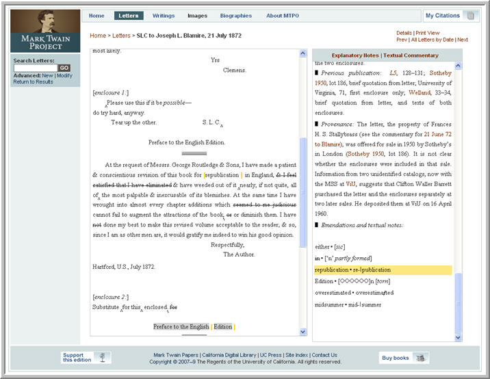Click the books icon beside Buy books
Image resolution: width=490 pixels, height=379 pixels.
(420, 358)
